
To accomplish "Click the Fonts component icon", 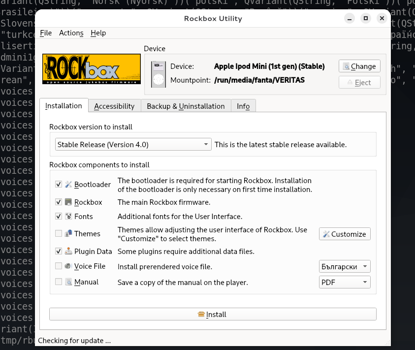I will point(68,217).
